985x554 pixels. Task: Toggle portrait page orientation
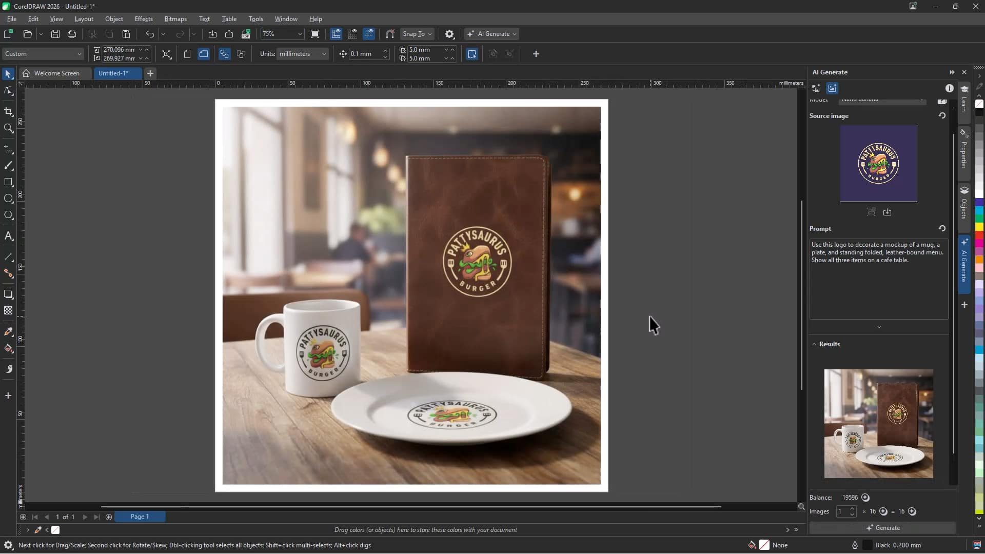click(187, 54)
